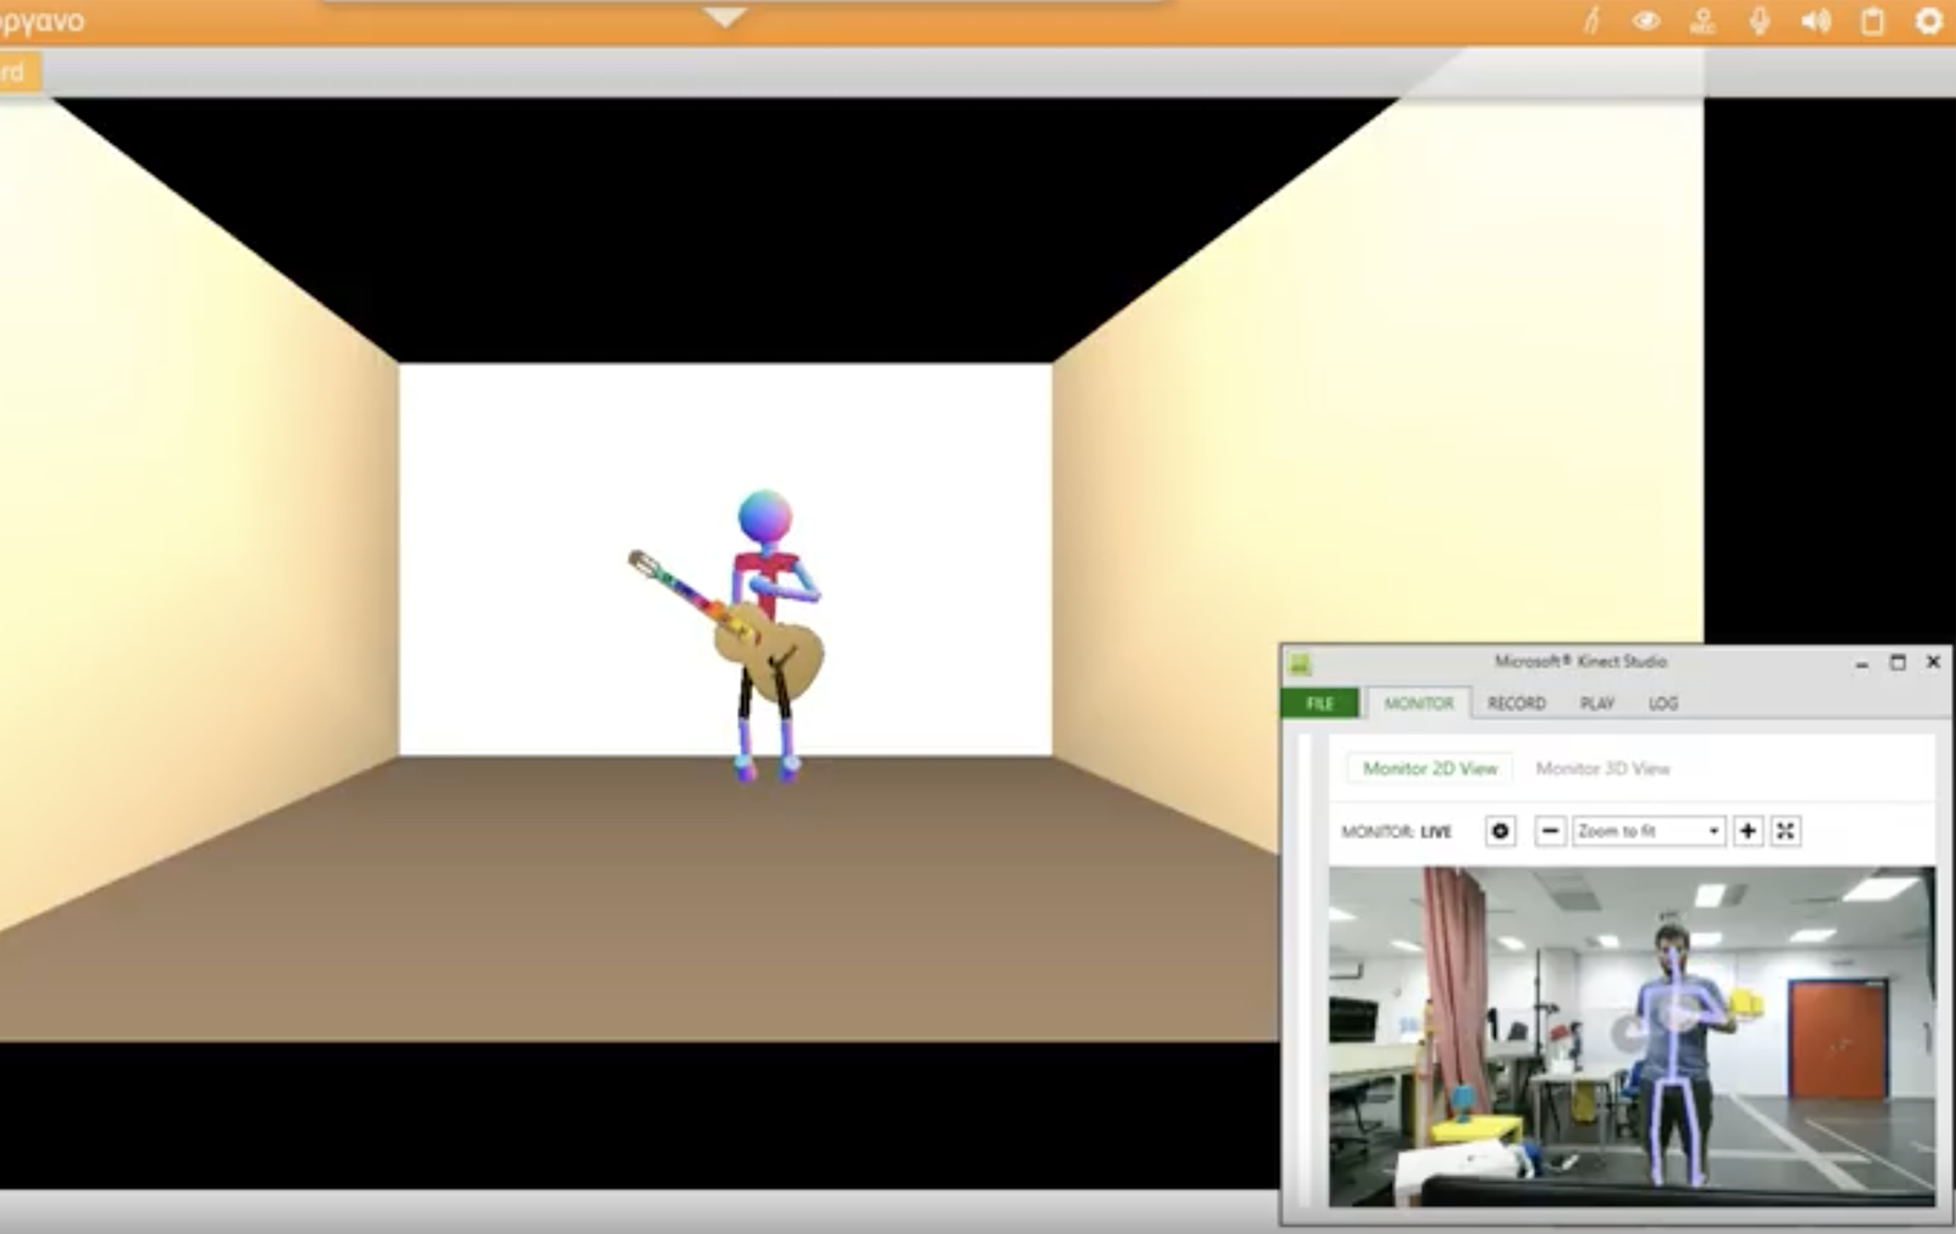Close the Kinect Studio window
This screenshot has width=1956, height=1234.
click(1933, 663)
